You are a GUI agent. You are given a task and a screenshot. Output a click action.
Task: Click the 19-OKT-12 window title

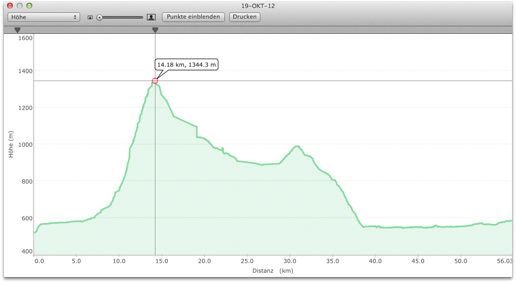[x=258, y=6]
